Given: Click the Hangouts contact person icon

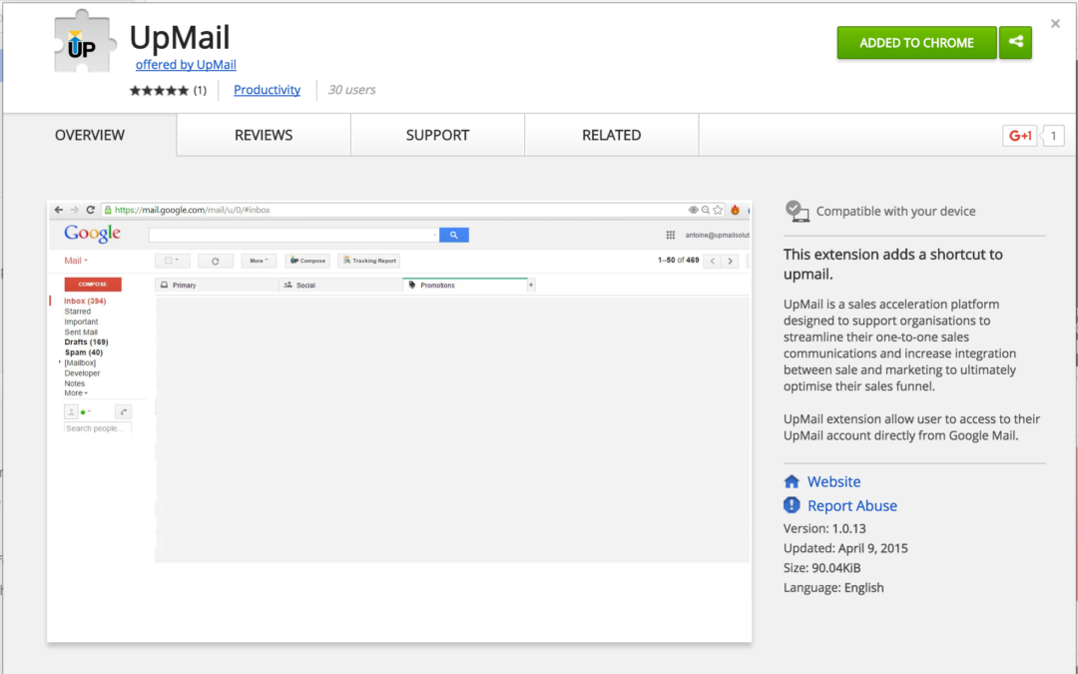Looking at the screenshot, I should [x=71, y=411].
